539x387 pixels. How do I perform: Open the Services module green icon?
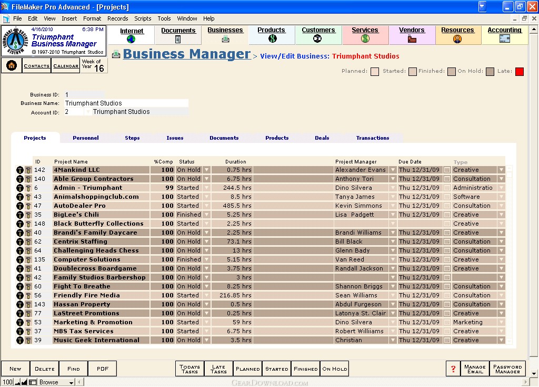click(x=365, y=38)
